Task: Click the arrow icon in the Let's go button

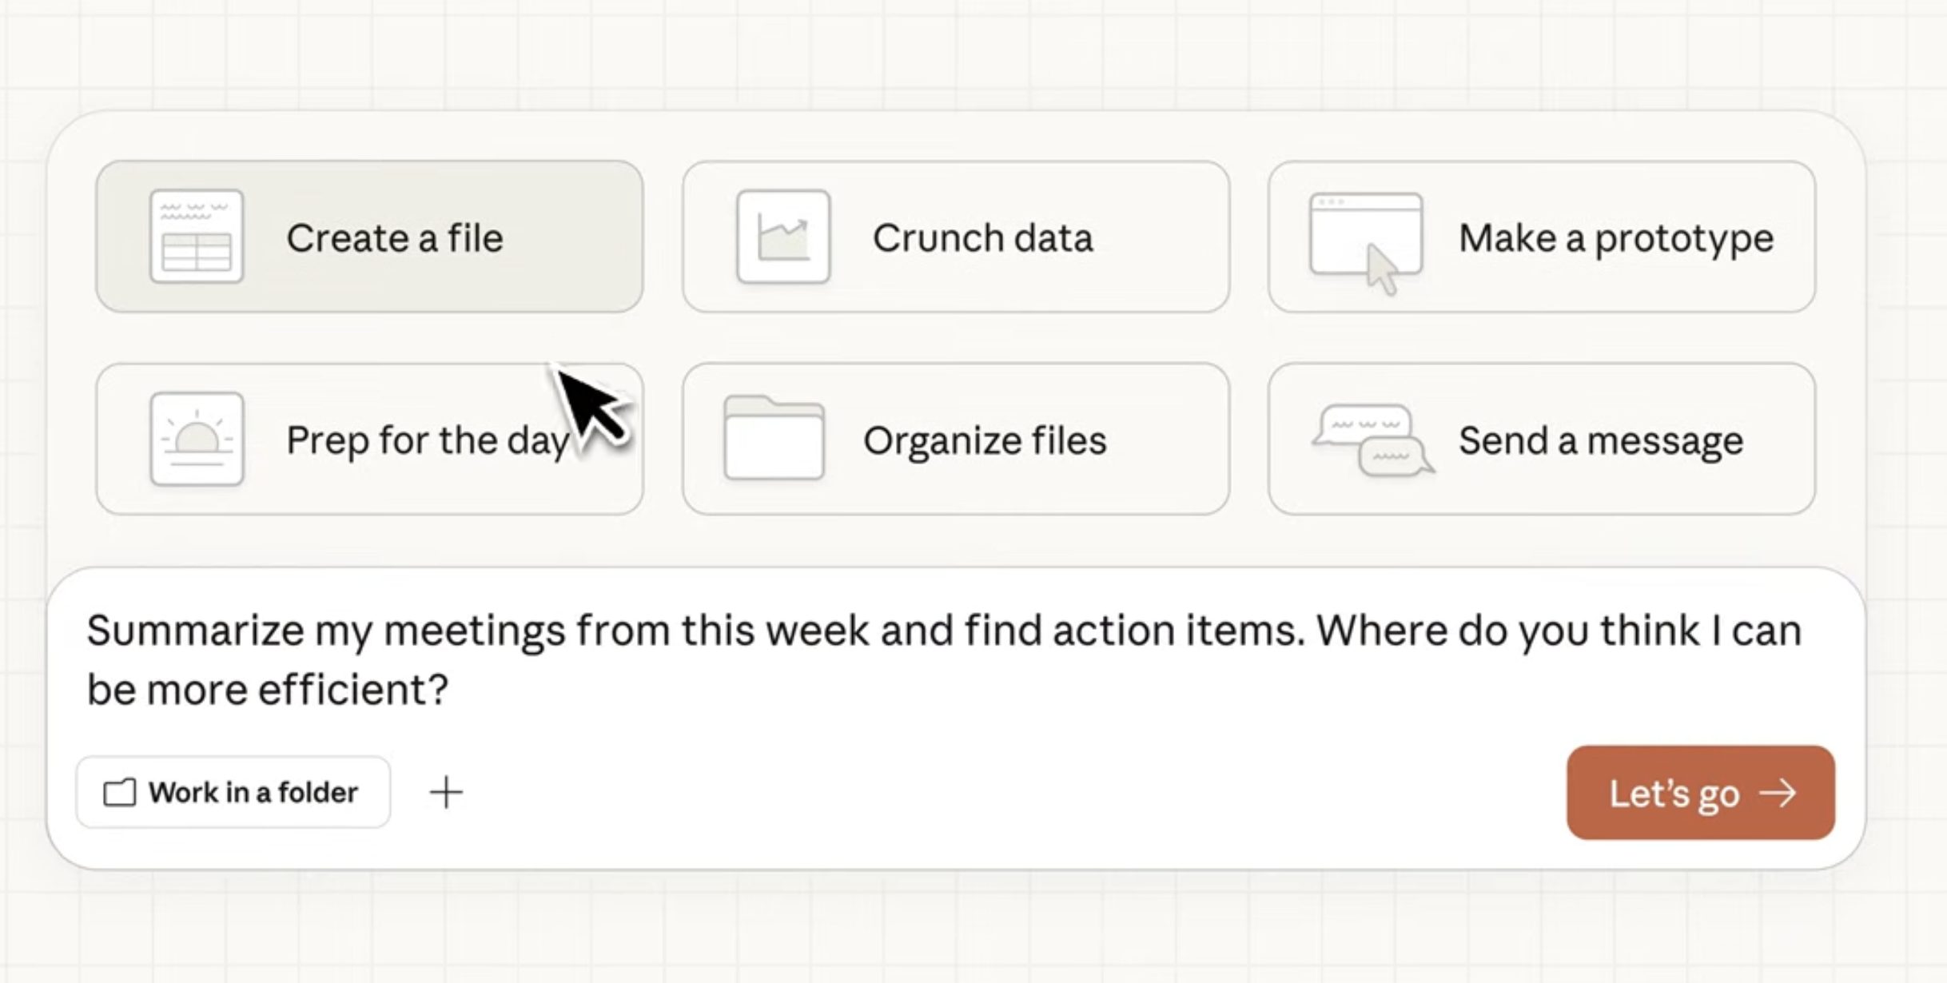Action: click(x=1778, y=793)
